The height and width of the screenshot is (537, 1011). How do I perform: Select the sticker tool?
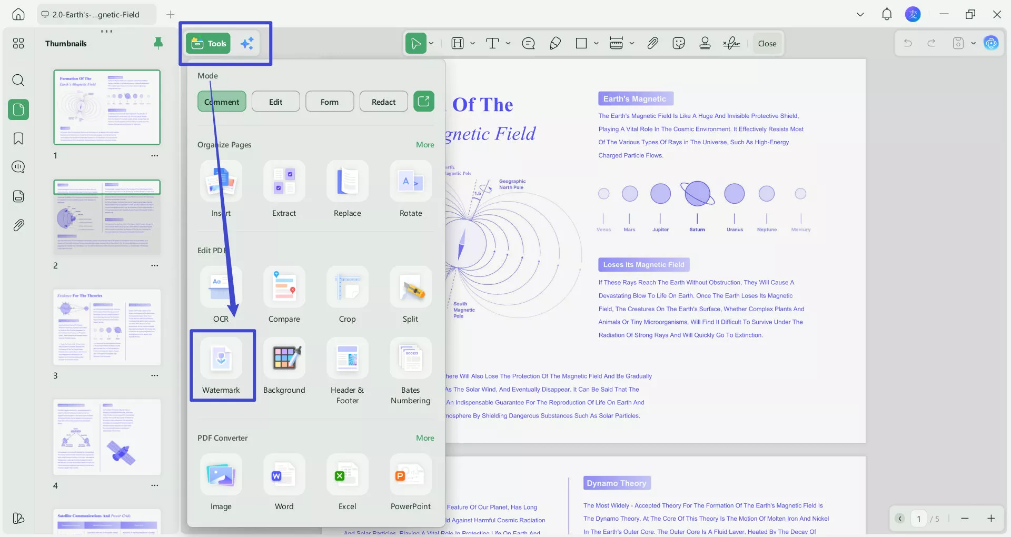679,44
